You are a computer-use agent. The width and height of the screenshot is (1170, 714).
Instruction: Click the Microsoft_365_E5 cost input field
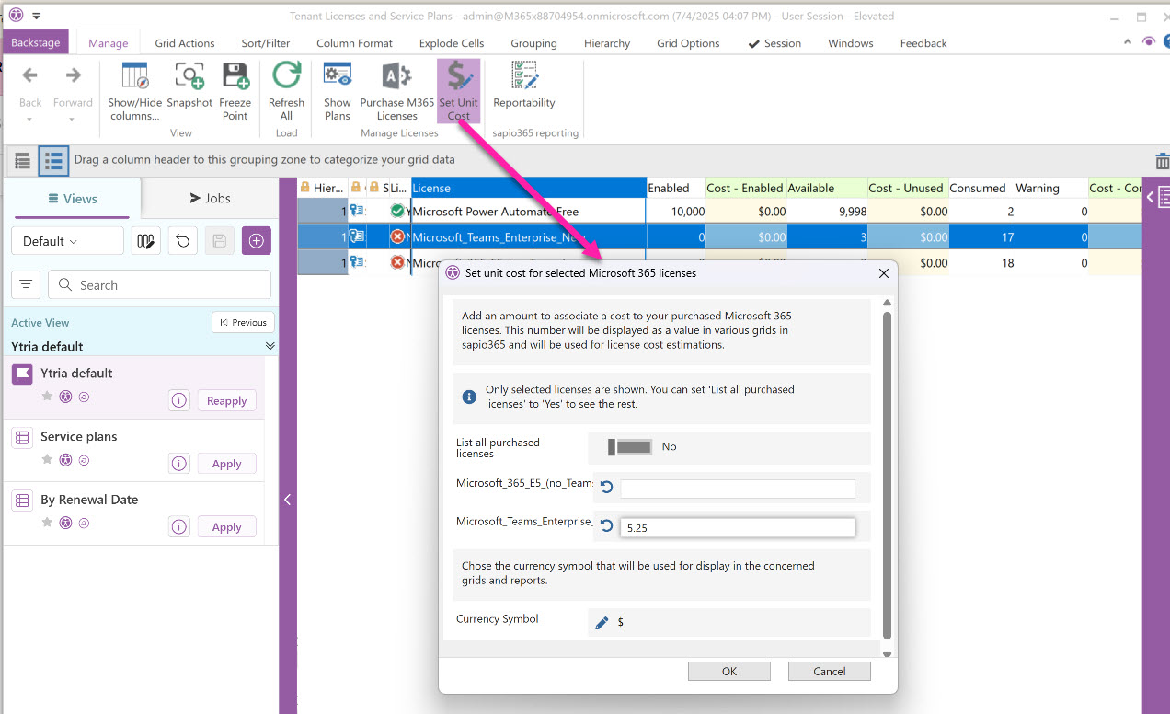pyautogui.click(x=737, y=489)
